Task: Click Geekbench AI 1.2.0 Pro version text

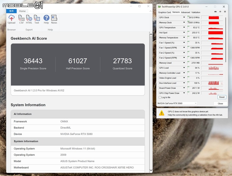Action: pyautogui.click(x=39, y=91)
